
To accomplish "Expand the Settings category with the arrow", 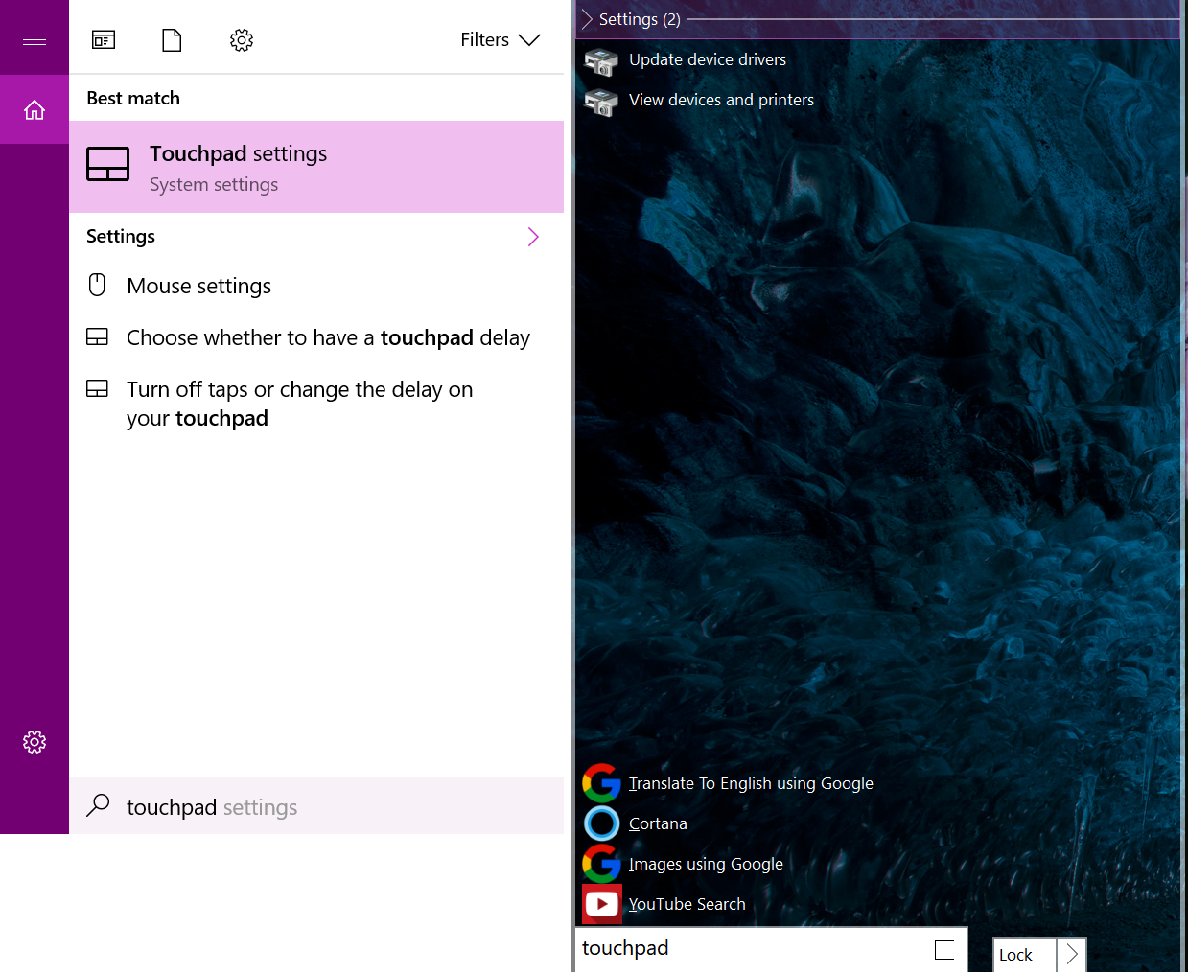I will pos(533,237).
